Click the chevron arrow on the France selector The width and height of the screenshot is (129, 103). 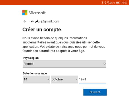coord(105,64)
